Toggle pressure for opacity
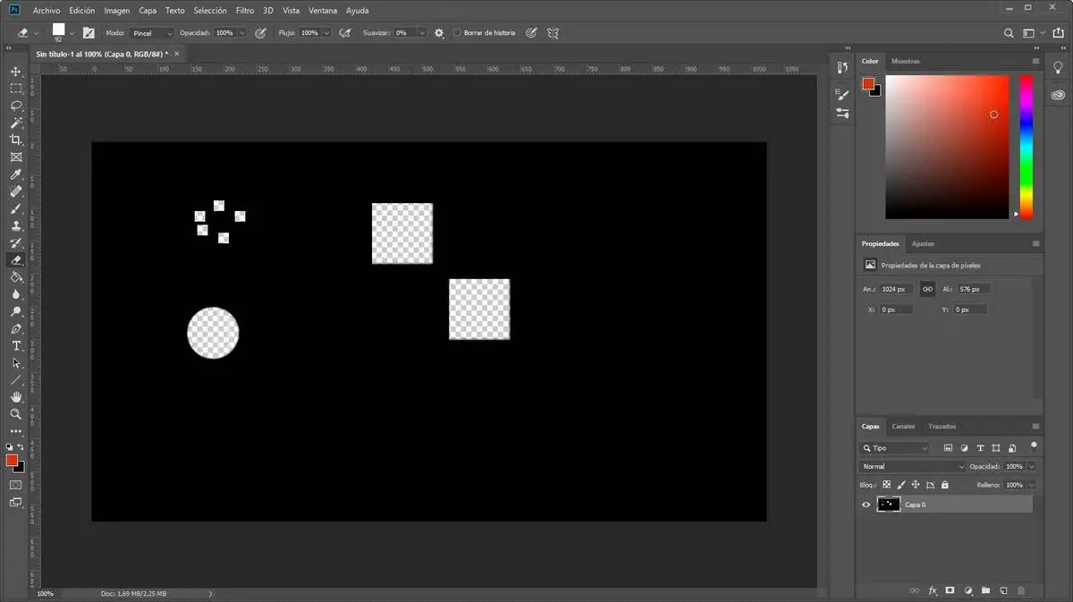Image resolution: width=1073 pixels, height=602 pixels. 260,33
